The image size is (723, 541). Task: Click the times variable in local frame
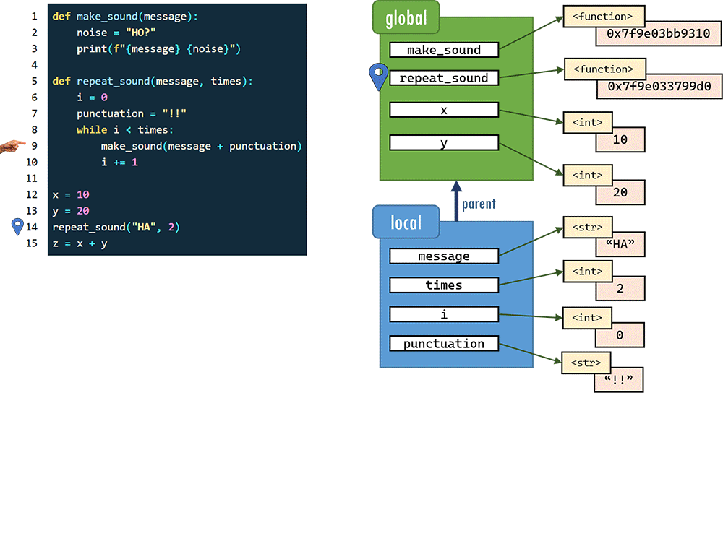(444, 285)
